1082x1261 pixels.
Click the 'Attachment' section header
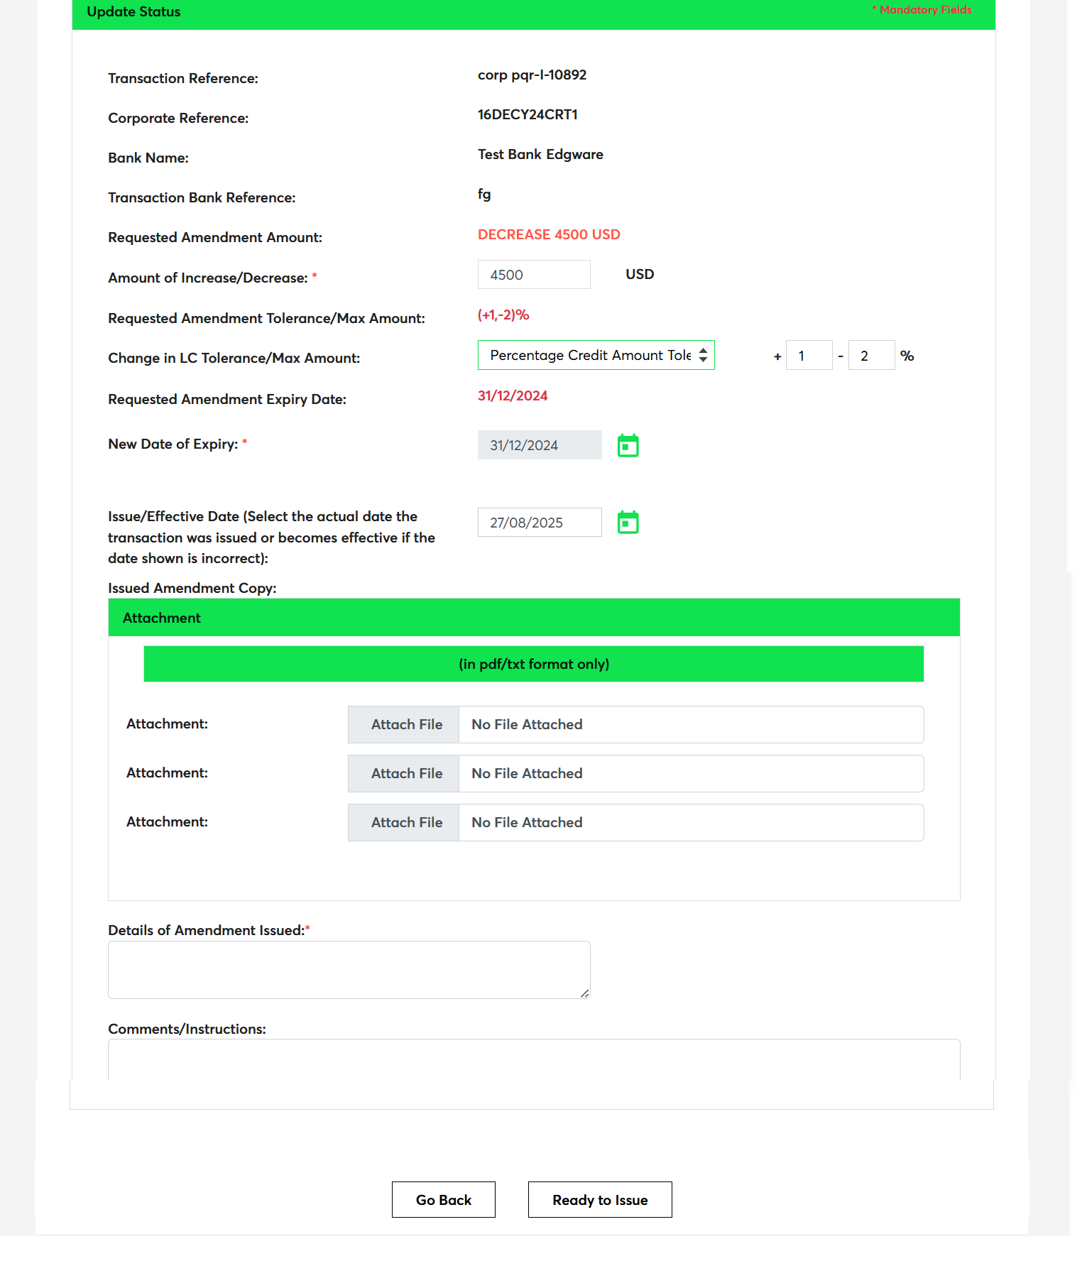click(534, 618)
